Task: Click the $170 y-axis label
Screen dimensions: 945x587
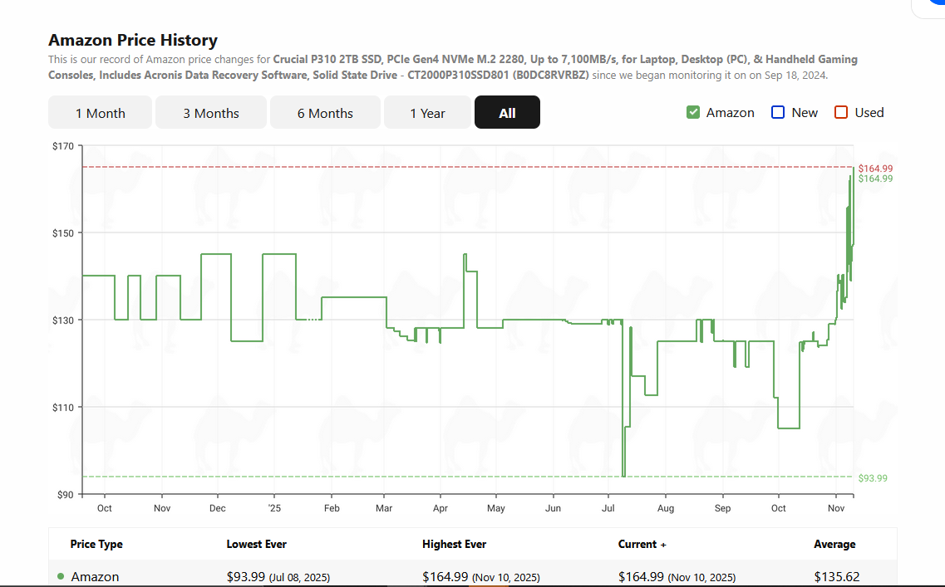Action: (62, 146)
